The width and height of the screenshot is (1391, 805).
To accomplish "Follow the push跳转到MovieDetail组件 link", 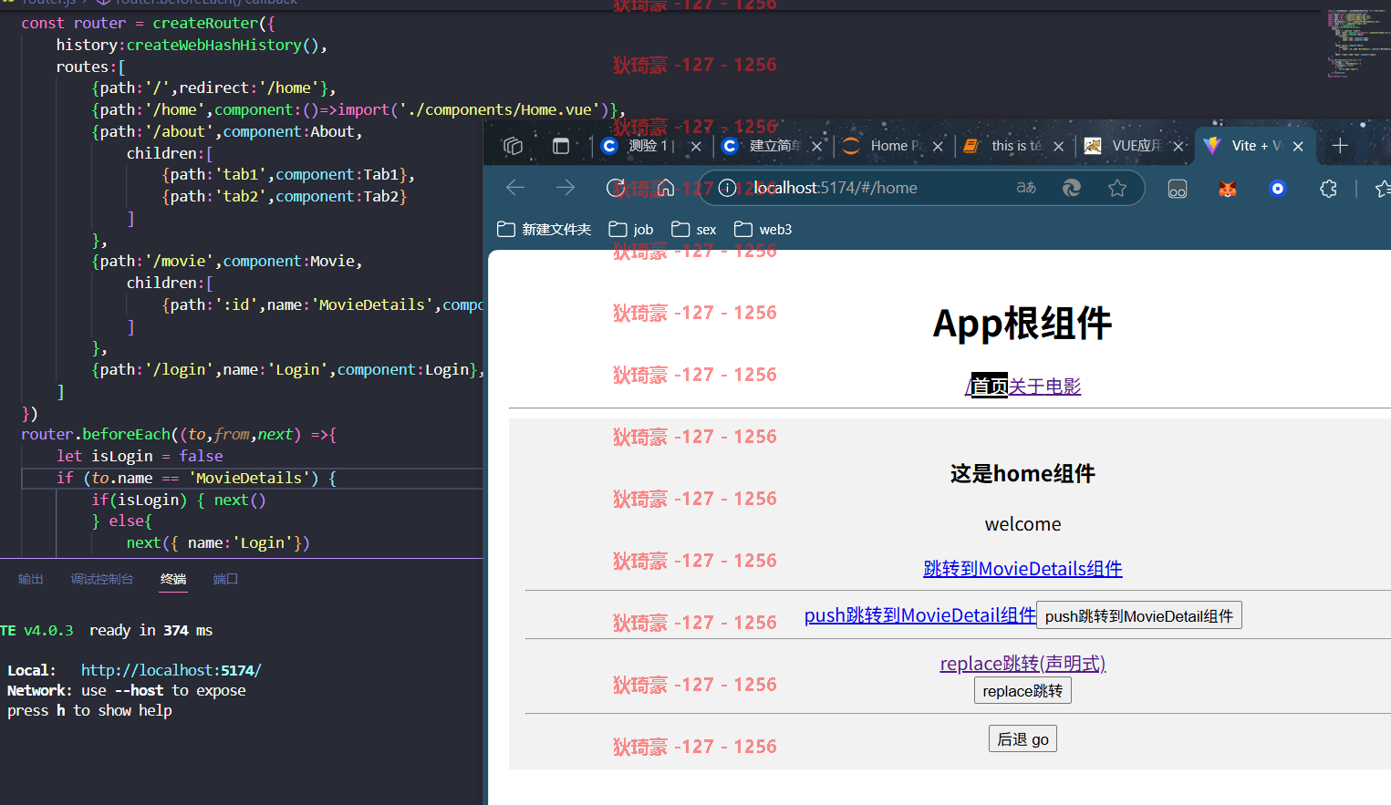I will [x=919, y=615].
